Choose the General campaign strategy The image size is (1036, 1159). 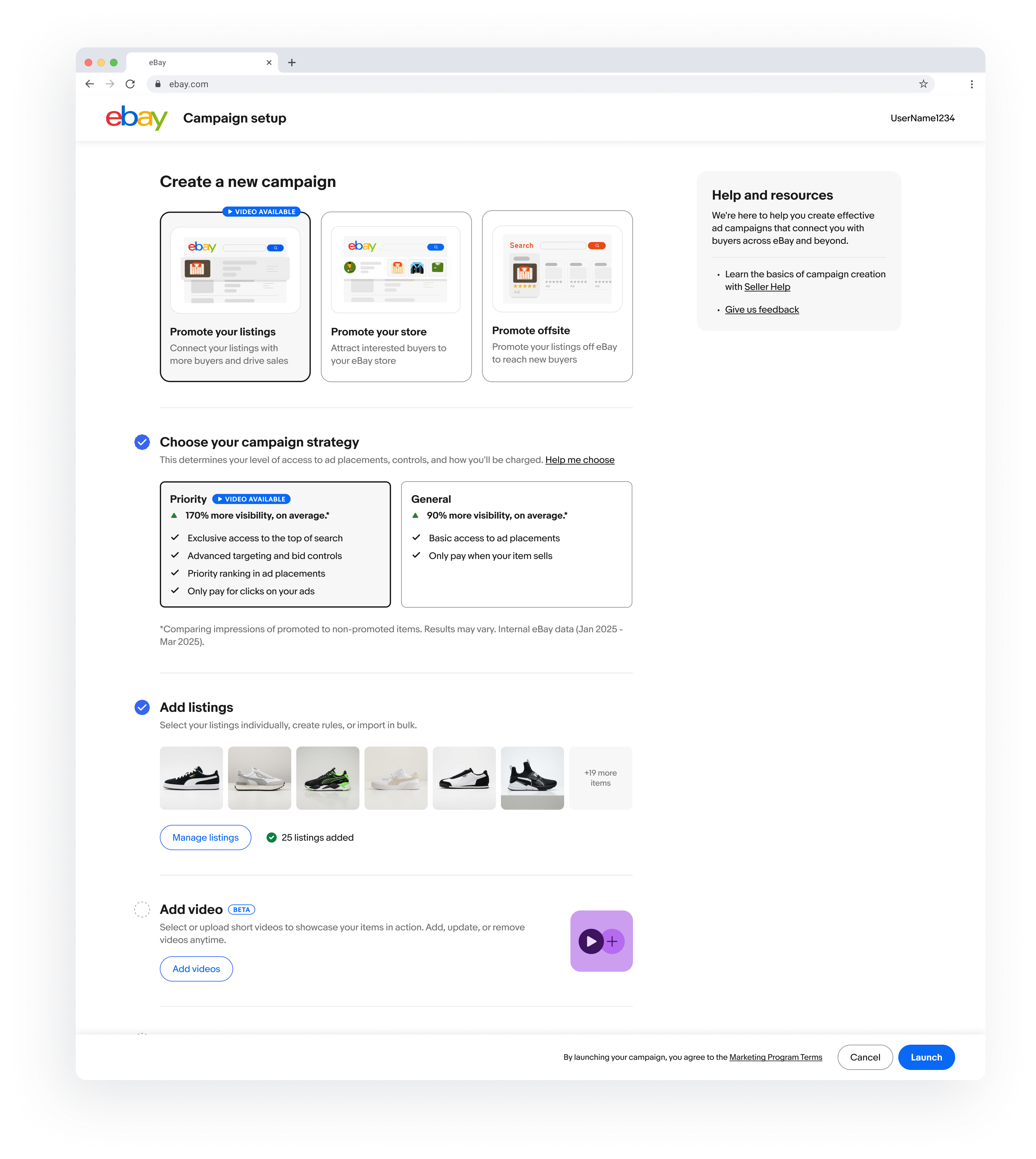(x=517, y=544)
